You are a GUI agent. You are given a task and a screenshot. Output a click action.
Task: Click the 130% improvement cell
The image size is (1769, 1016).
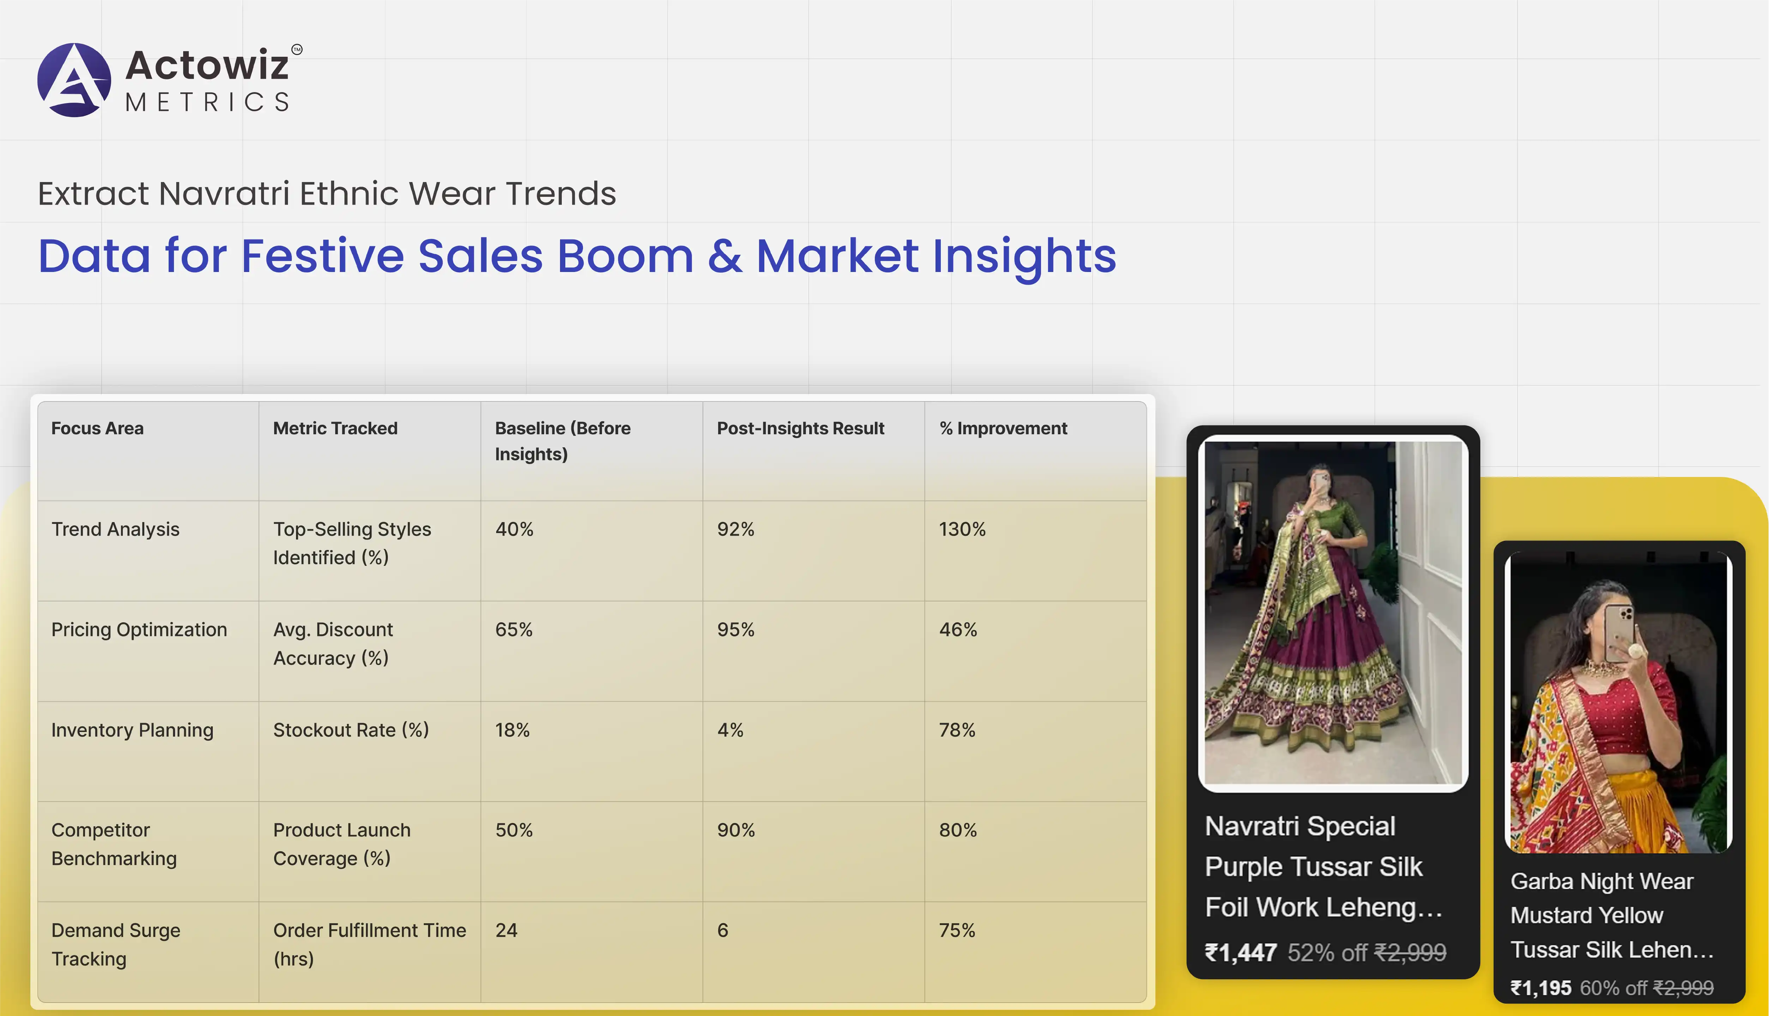coord(962,530)
